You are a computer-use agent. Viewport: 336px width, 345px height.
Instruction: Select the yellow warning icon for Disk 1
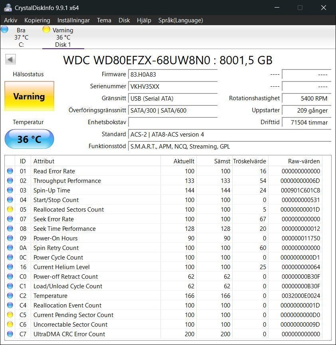pyautogui.click(x=46, y=29)
